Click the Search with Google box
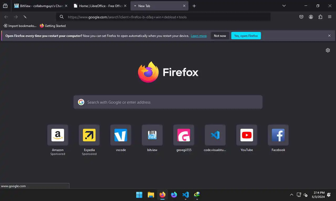336x201 pixels. 168,102
